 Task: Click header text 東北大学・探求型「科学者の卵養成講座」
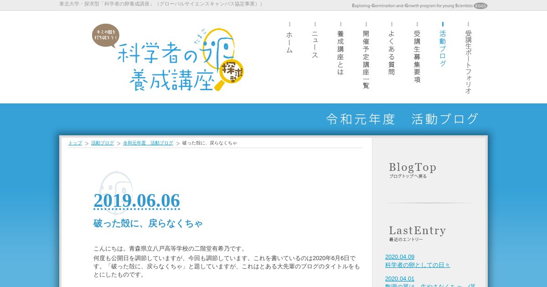point(161,4)
